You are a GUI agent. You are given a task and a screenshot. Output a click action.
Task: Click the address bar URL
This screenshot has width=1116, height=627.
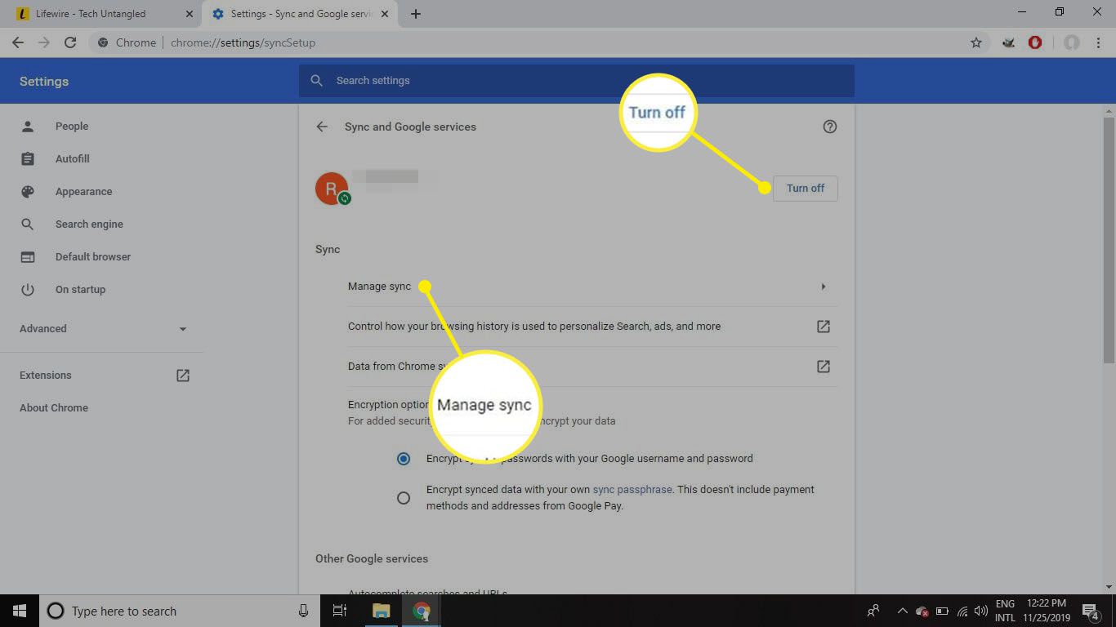243,42
